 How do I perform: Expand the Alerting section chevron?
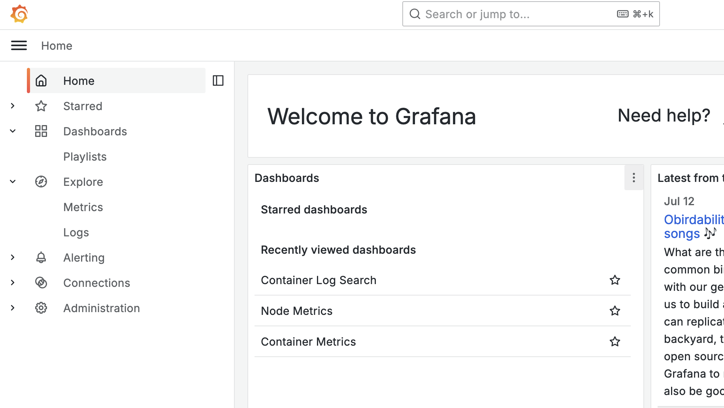pyautogui.click(x=13, y=258)
